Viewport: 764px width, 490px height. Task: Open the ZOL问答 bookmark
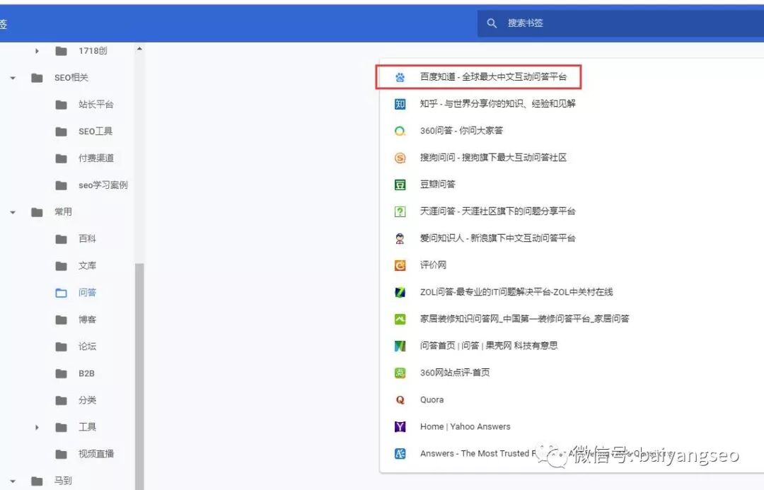pyautogui.click(x=516, y=292)
